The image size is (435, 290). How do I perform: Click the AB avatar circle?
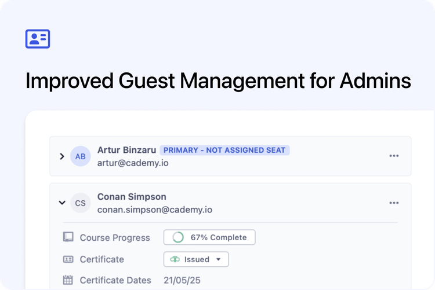pyautogui.click(x=81, y=156)
